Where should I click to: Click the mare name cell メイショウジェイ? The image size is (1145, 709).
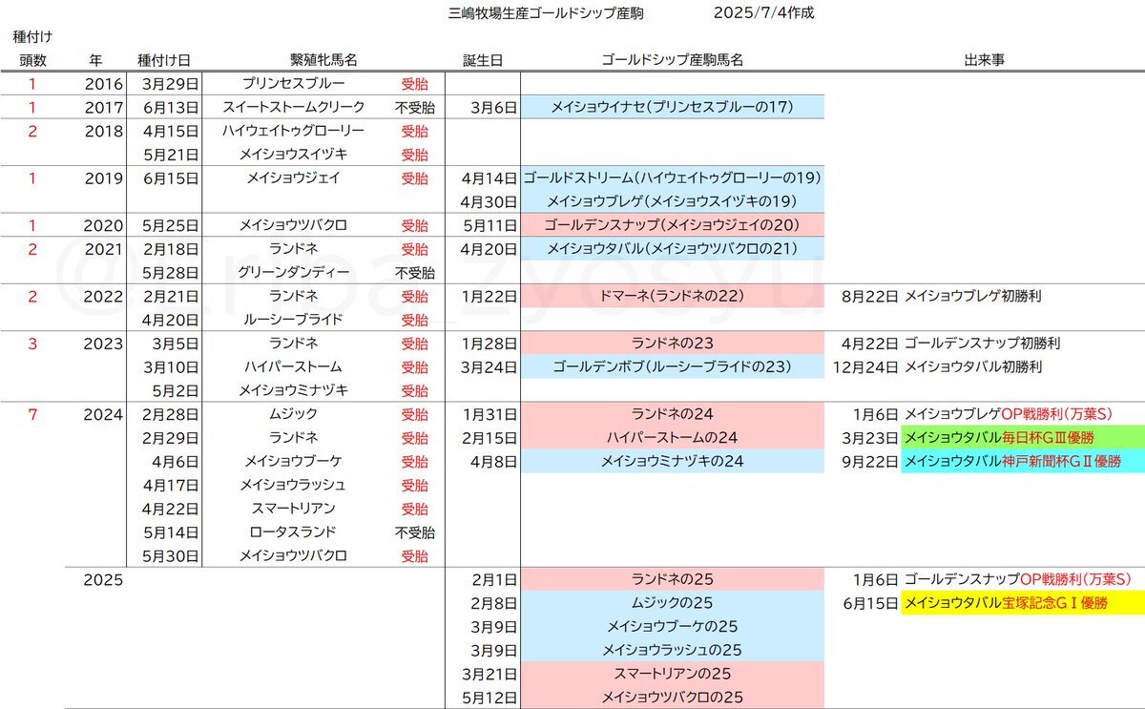tap(293, 177)
